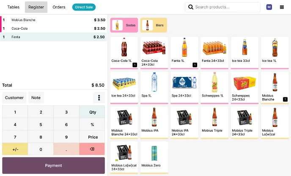Select the Sodas category
Viewport: 291px width, 176px height.
[124, 25]
